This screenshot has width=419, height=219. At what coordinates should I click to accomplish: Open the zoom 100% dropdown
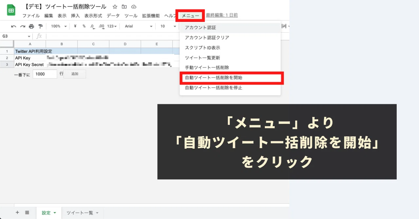[x=59, y=26]
